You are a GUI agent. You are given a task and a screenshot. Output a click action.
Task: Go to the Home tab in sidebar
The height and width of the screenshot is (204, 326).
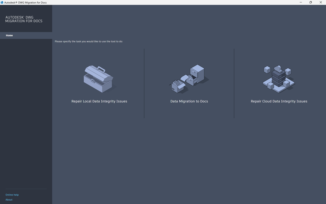coord(9,35)
